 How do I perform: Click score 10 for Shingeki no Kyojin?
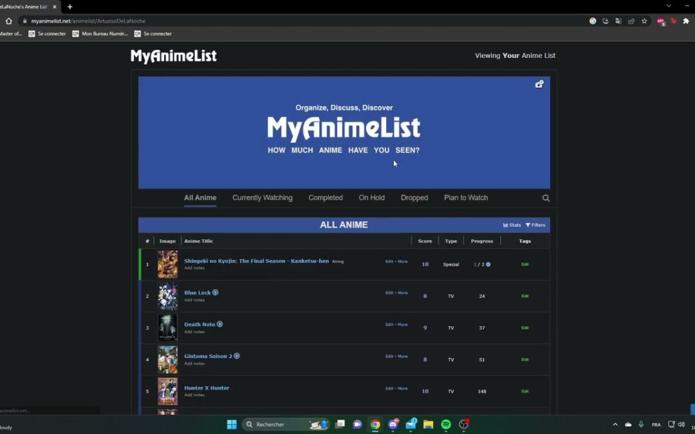click(425, 264)
